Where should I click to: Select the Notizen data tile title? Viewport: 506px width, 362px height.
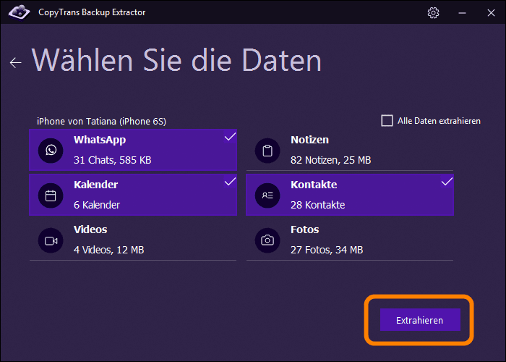[x=309, y=140]
